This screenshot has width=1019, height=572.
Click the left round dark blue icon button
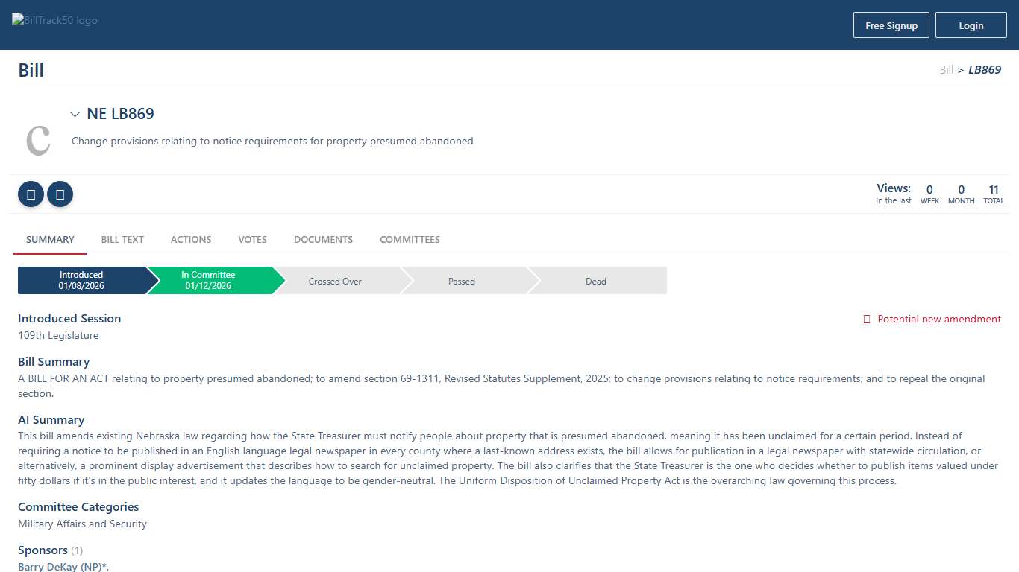[31, 194]
